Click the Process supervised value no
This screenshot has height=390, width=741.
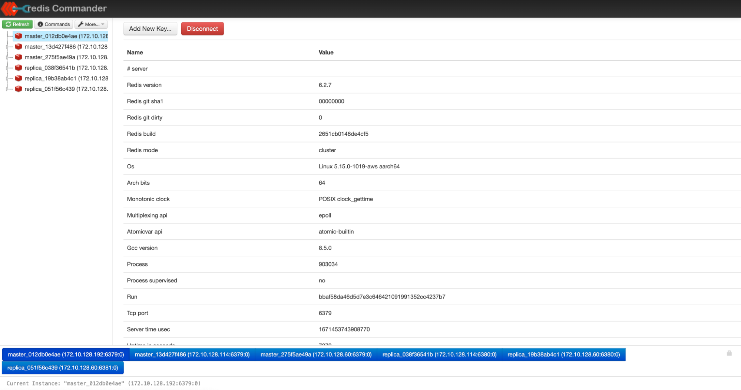(x=322, y=280)
